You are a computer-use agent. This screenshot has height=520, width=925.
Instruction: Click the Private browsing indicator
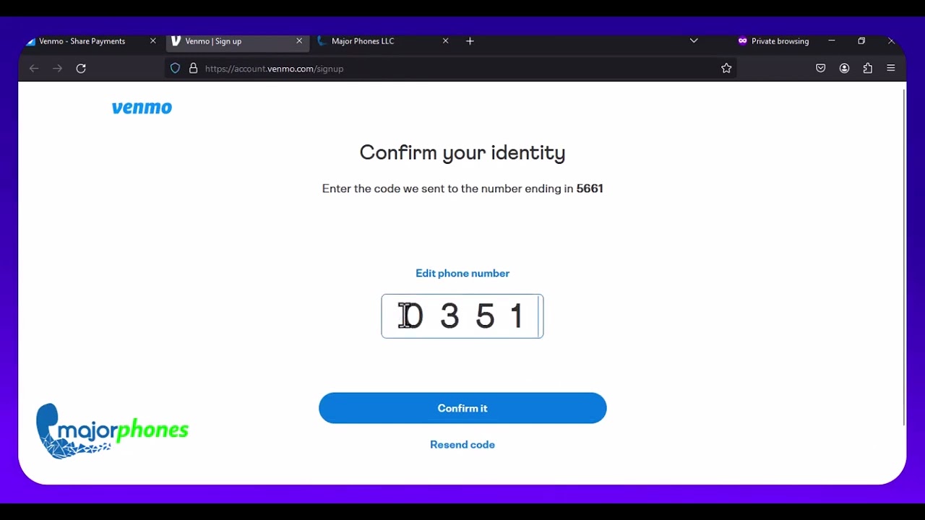(773, 41)
